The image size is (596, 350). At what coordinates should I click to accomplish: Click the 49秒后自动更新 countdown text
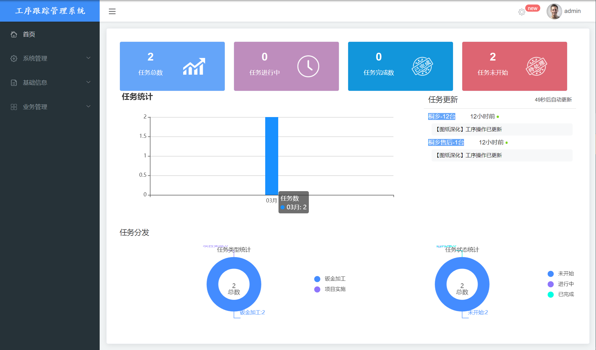553,100
